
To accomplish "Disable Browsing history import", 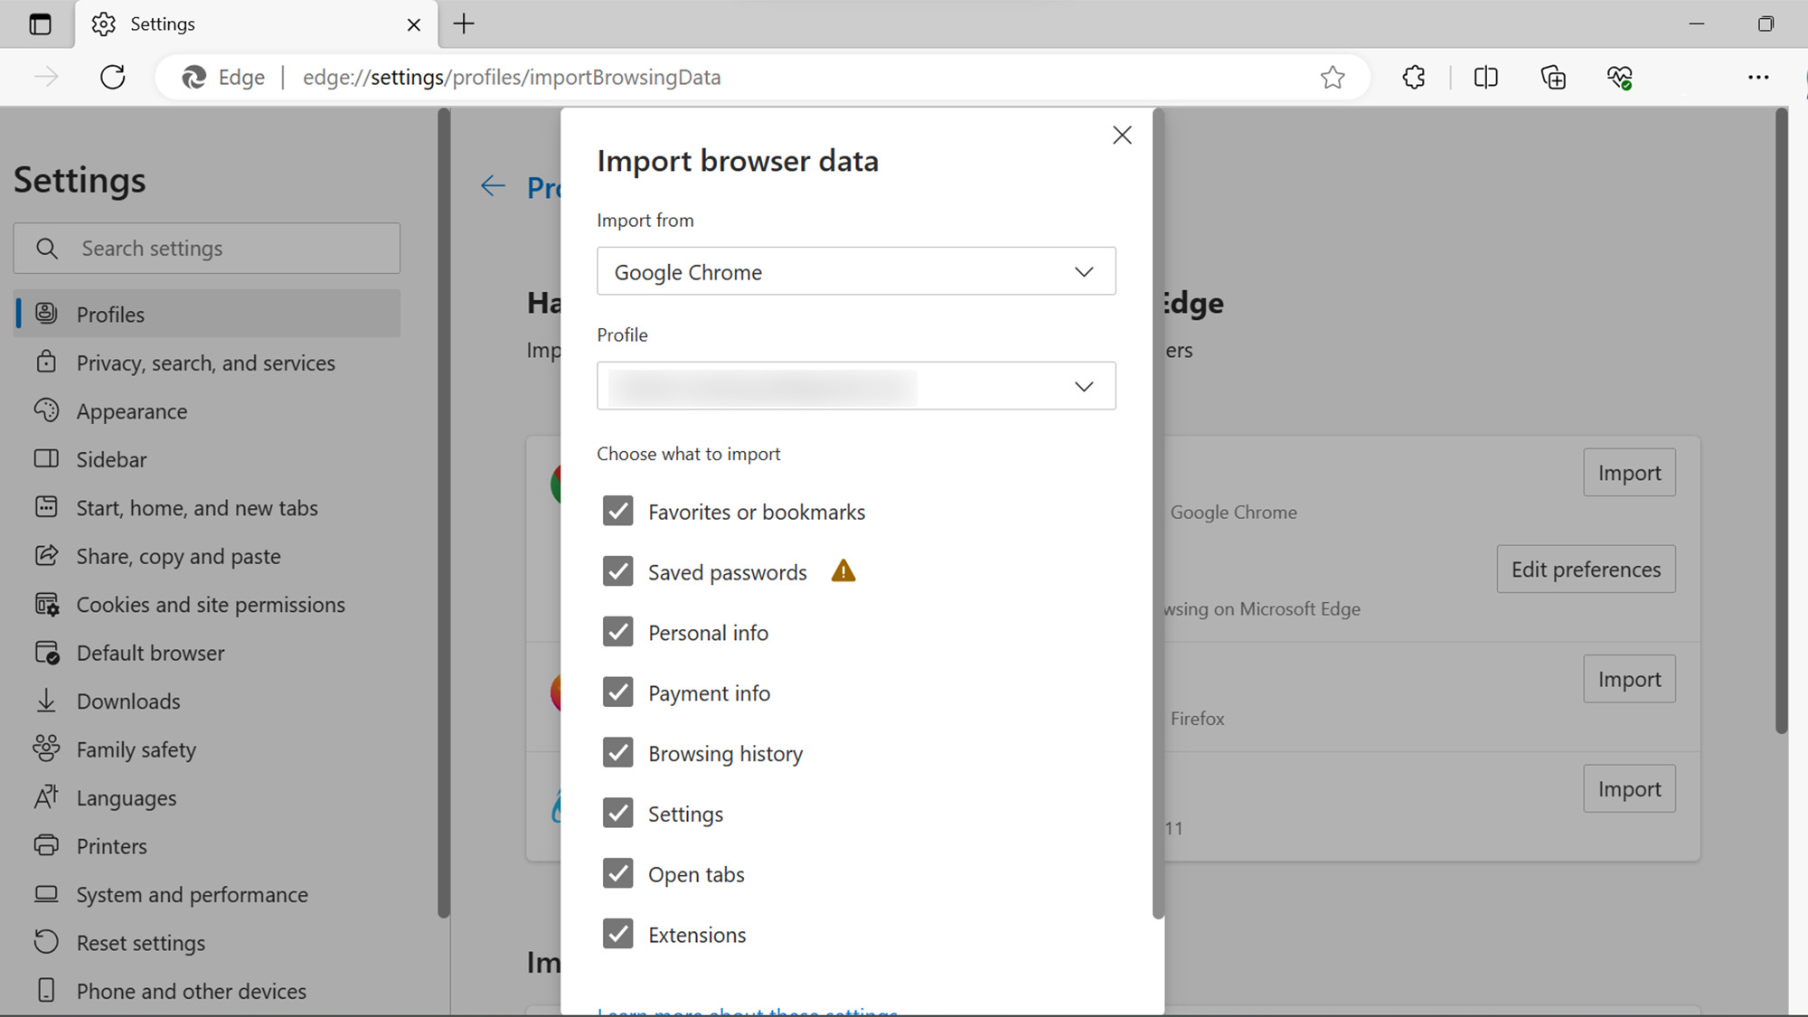I will 618,753.
